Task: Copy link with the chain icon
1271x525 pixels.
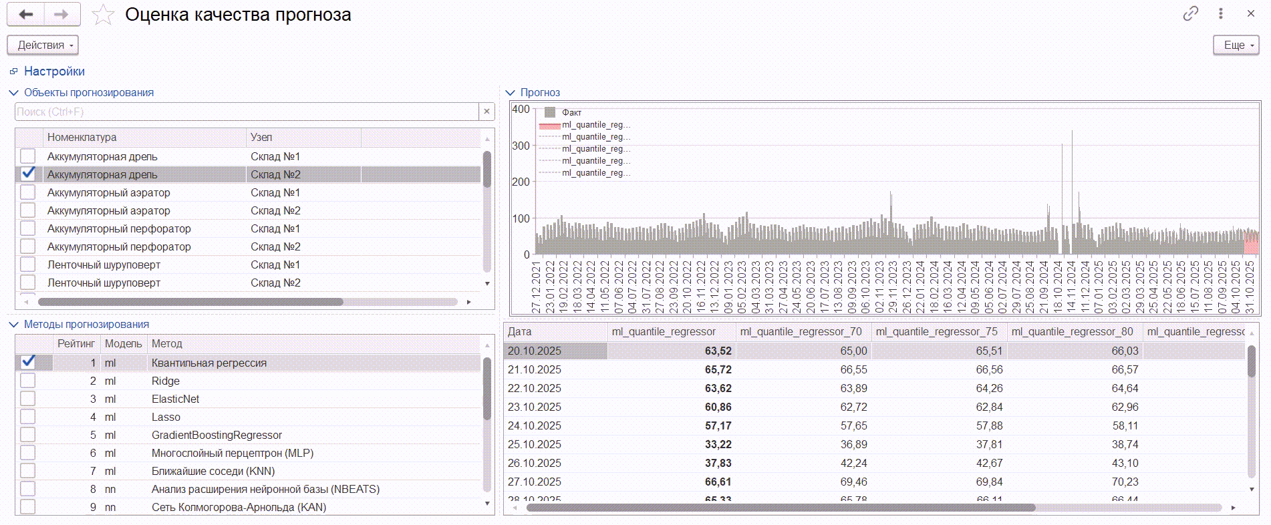Action: point(1190,14)
